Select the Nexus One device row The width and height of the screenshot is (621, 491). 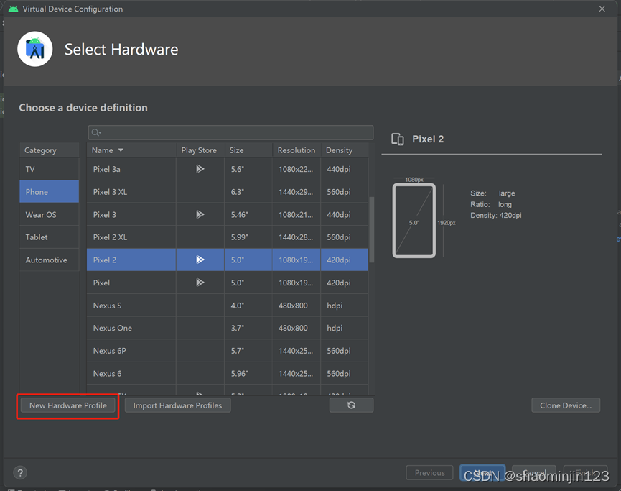tap(228, 328)
